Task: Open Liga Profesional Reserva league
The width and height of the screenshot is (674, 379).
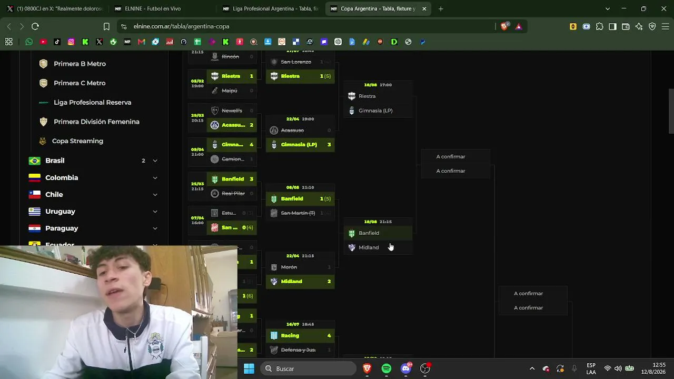Action: [x=92, y=102]
